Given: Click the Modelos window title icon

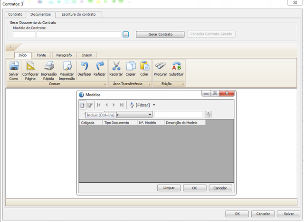Looking at the screenshot, I should [81, 95].
